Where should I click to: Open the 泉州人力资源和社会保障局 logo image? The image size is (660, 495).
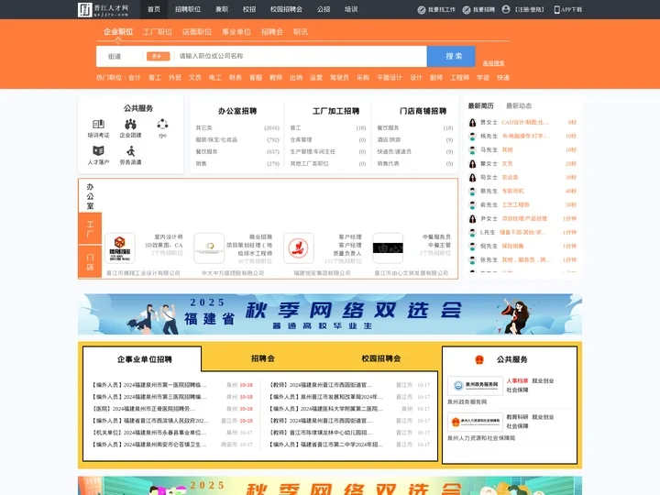(475, 422)
